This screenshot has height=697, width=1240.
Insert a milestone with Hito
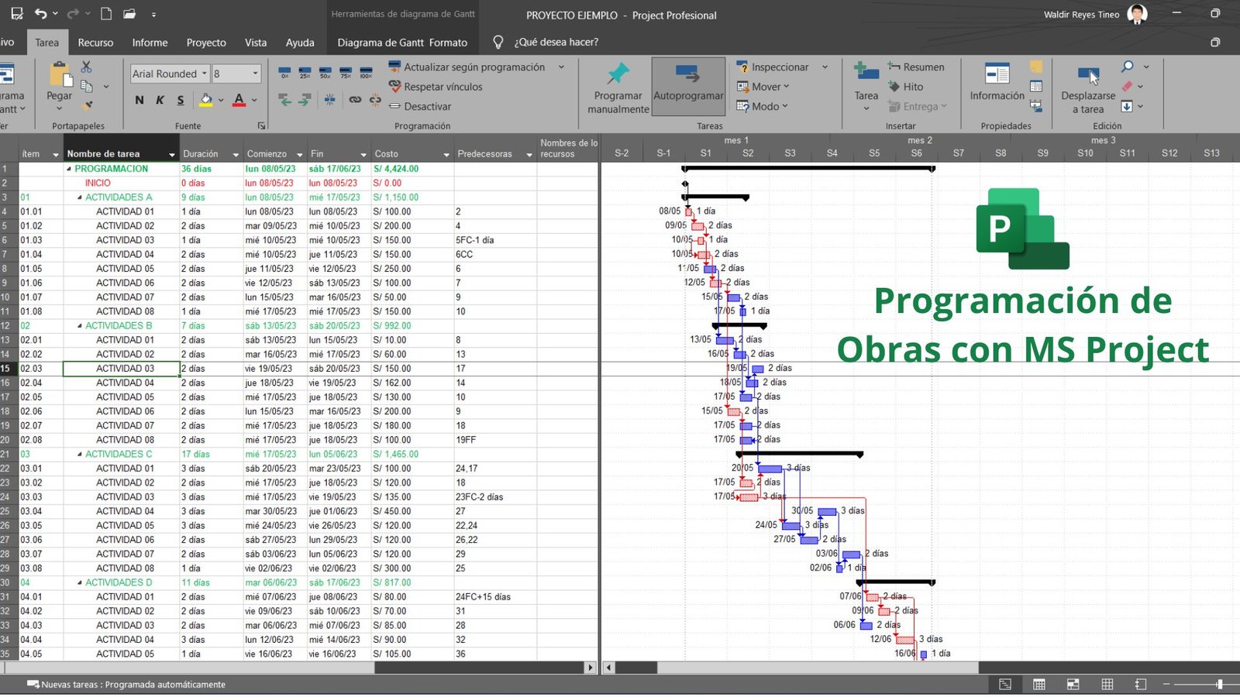click(905, 87)
